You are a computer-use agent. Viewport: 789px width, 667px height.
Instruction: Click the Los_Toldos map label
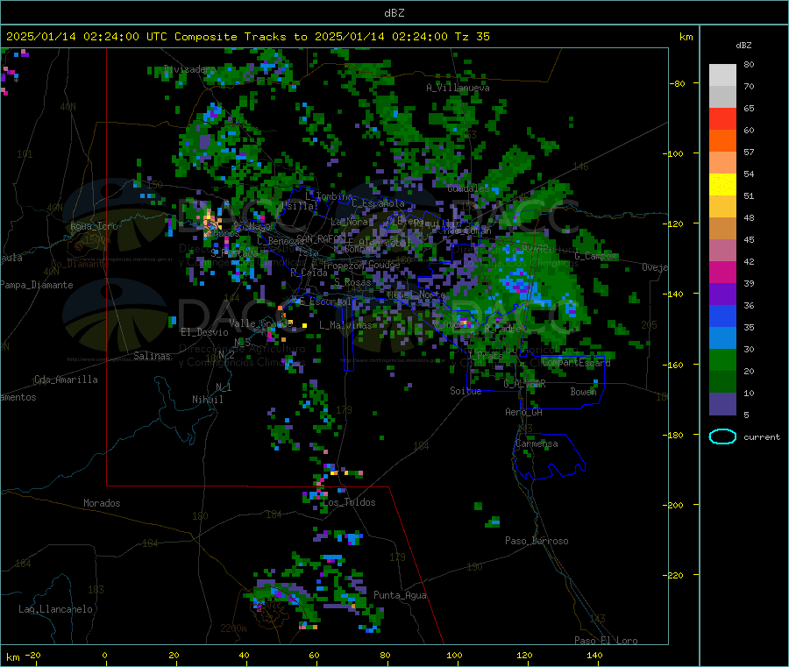tap(349, 502)
